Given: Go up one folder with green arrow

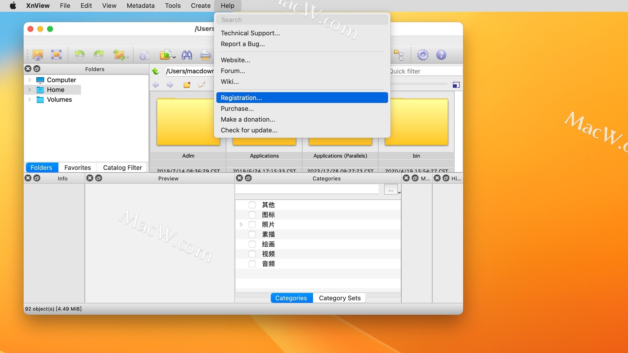Looking at the screenshot, I should pyautogui.click(x=155, y=71).
